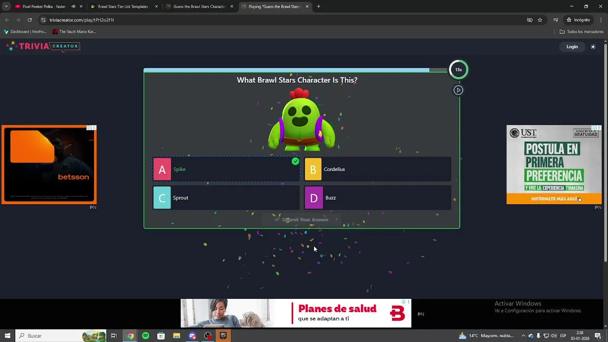Switch to Guess the Brawl Stars Character tab
Image resolution: width=608 pixels, height=342 pixels.
pyautogui.click(x=199, y=7)
